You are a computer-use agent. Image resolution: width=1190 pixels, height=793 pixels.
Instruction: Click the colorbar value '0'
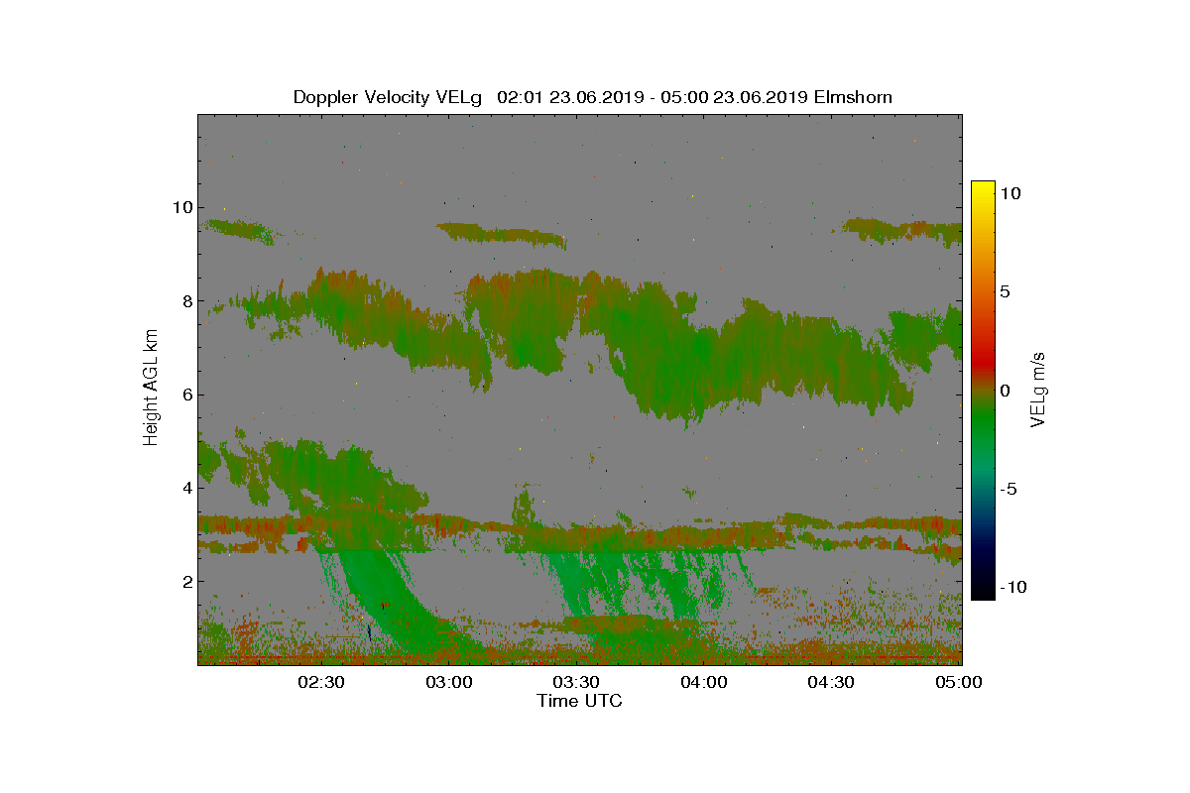coord(1006,391)
